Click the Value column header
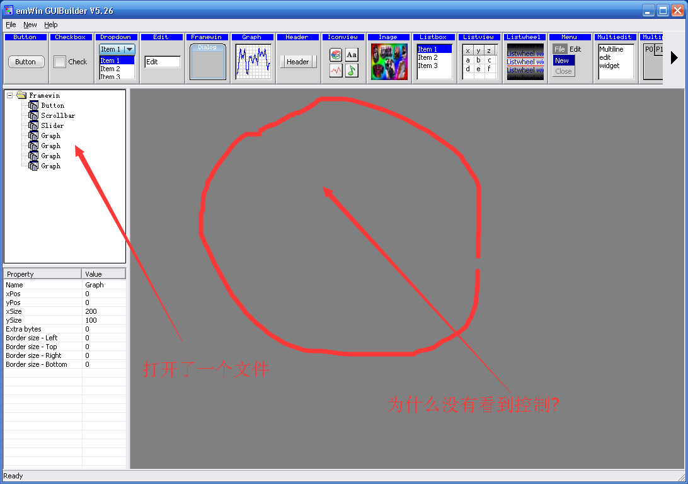Screen dimensions: 688x484 104,274
